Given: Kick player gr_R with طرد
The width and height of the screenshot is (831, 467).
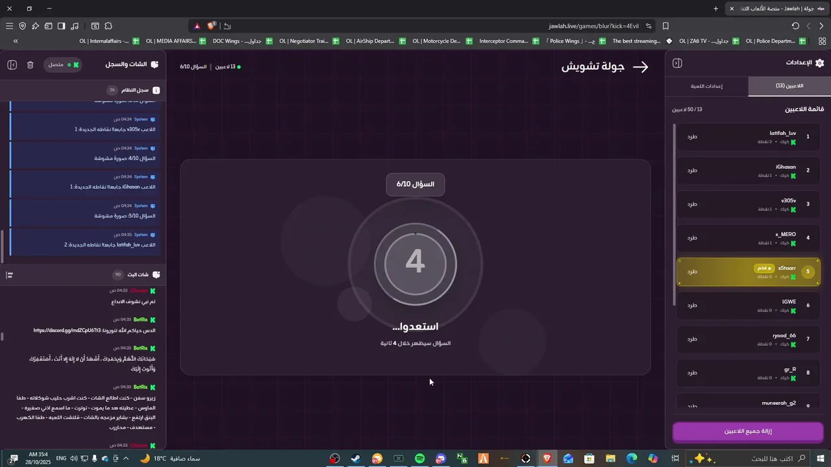Looking at the screenshot, I should click(693, 372).
